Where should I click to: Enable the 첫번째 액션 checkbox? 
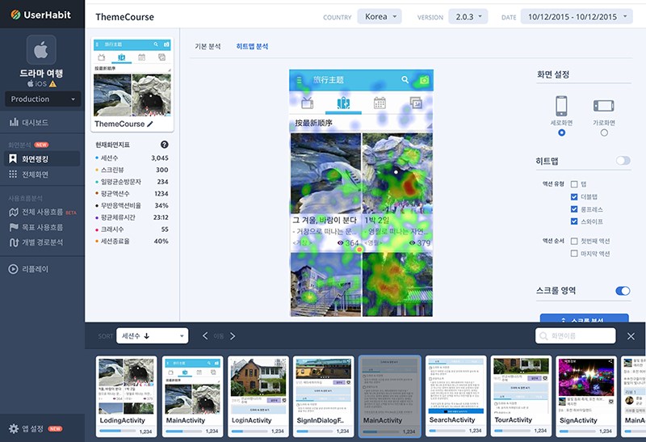click(x=574, y=242)
